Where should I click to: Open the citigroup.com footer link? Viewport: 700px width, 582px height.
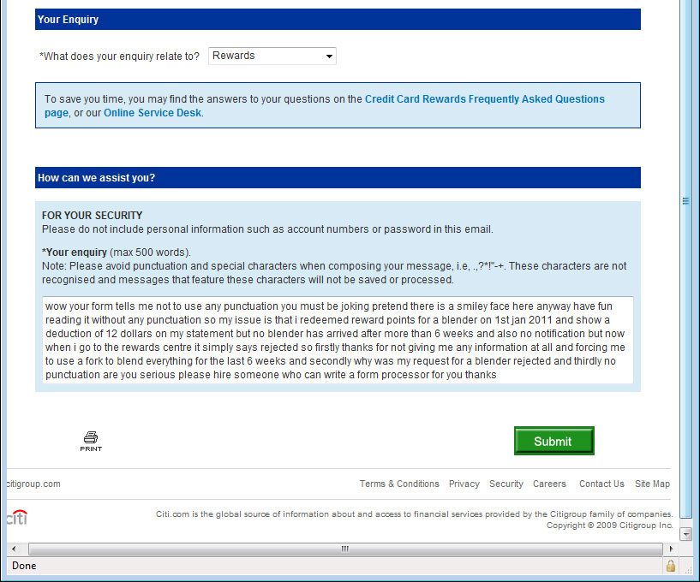33,484
